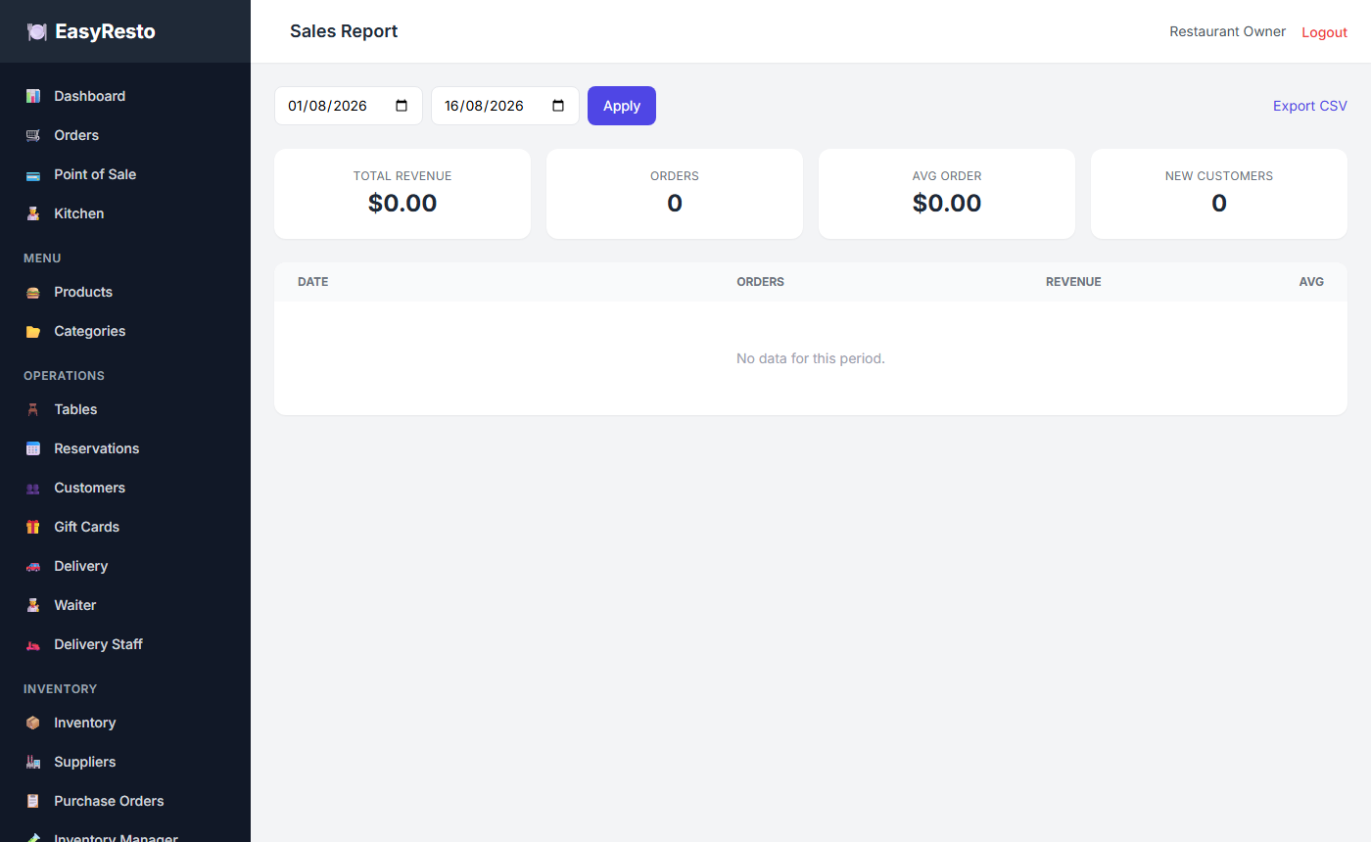
Task: Click the Products burger icon
Action: click(33, 292)
